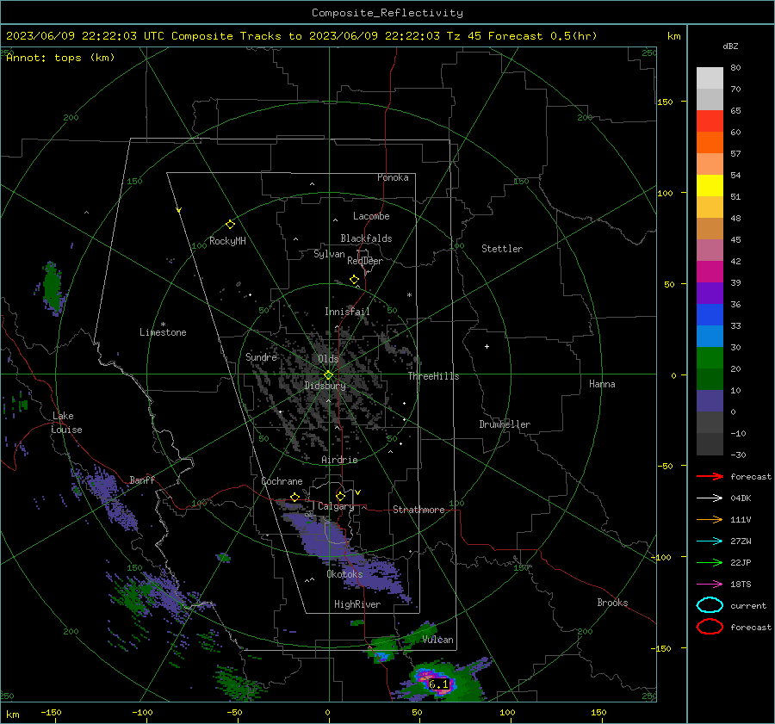Click the ThreeHills town label
Image resolution: width=775 pixels, height=724 pixels.
point(433,376)
